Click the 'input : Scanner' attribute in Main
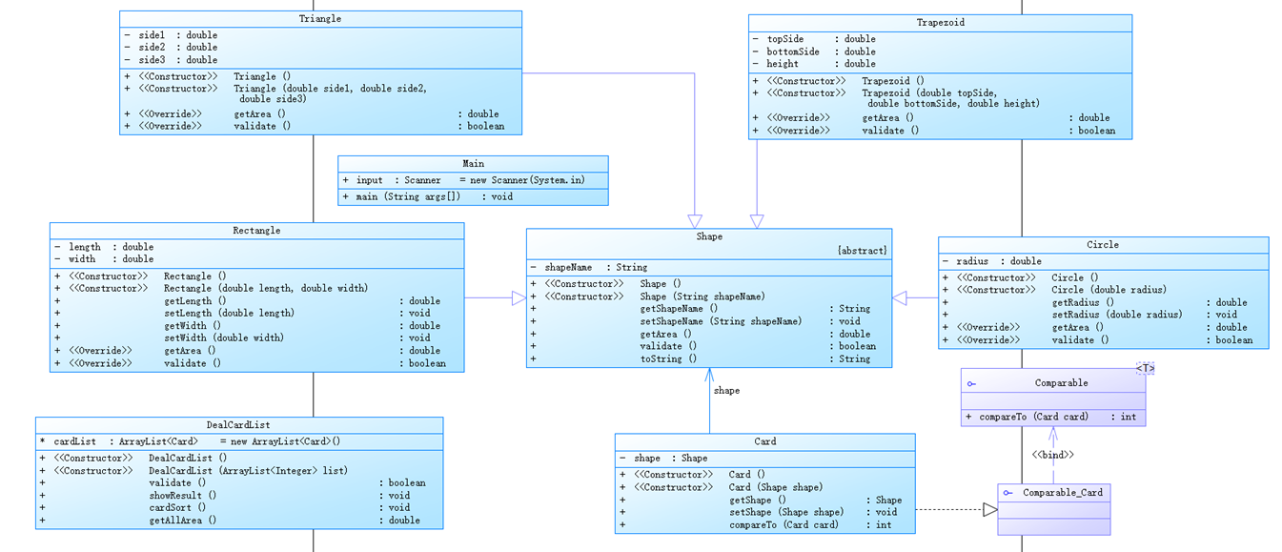1282x552 pixels. [464, 180]
